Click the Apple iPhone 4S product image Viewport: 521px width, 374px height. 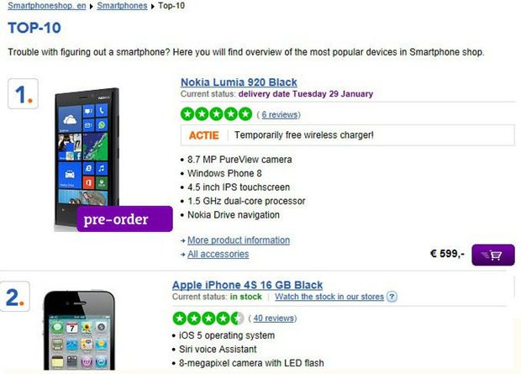tap(79, 329)
